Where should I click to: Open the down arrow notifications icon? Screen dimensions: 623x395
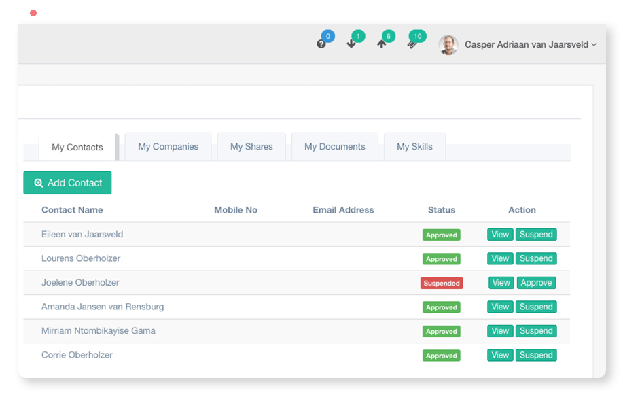click(351, 44)
